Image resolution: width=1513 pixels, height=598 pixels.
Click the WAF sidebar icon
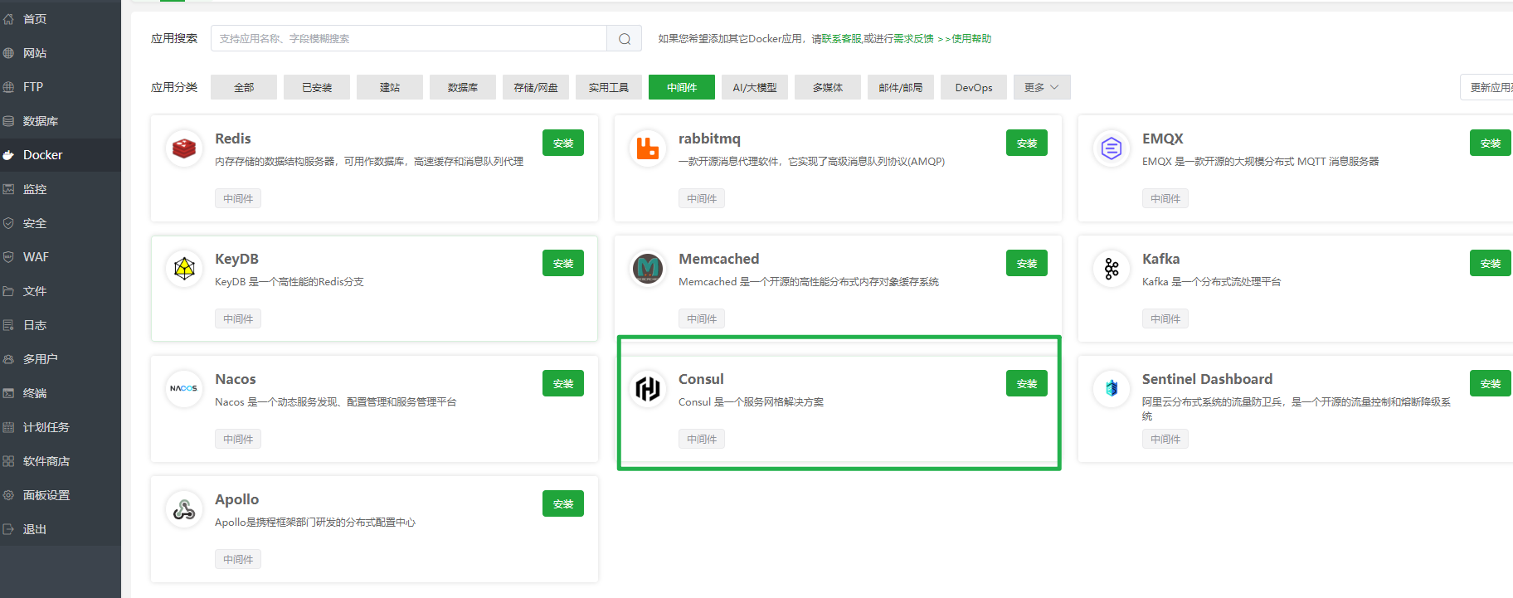coord(9,257)
